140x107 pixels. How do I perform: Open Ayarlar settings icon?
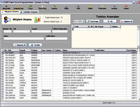tap(54, 7)
